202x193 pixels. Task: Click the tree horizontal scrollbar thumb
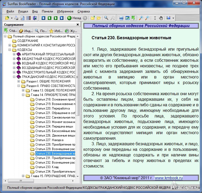[x=21, y=181]
